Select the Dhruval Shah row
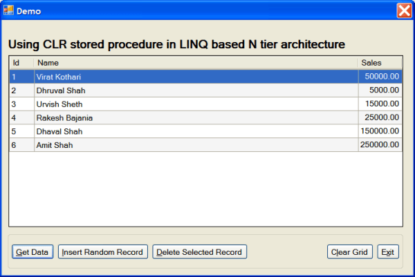 (205, 90)
